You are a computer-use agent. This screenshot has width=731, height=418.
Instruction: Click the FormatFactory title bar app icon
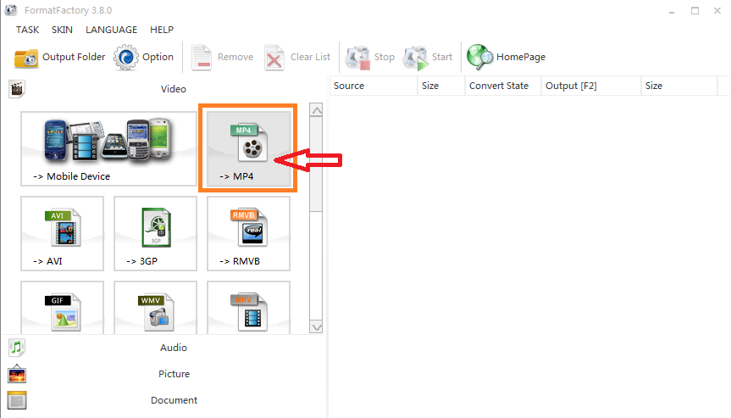11,10
